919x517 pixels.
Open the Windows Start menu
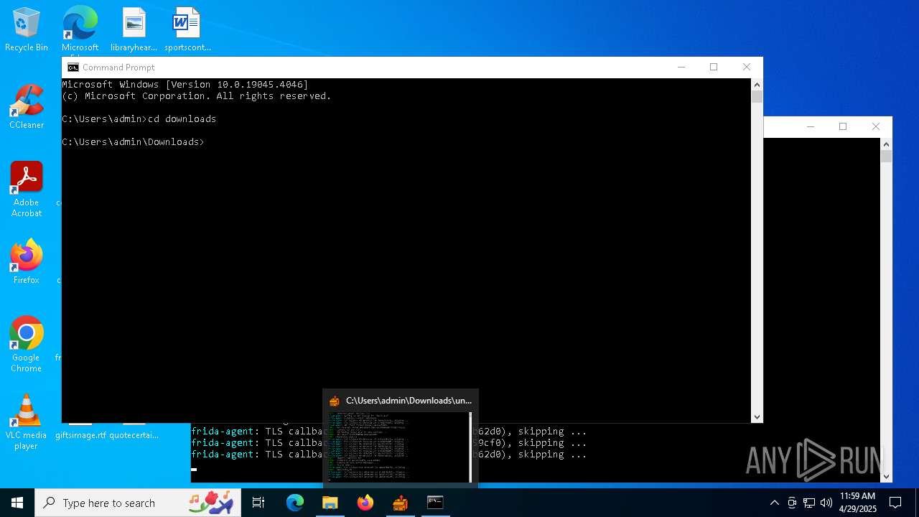pyautogui.click(x=17, y=503)
